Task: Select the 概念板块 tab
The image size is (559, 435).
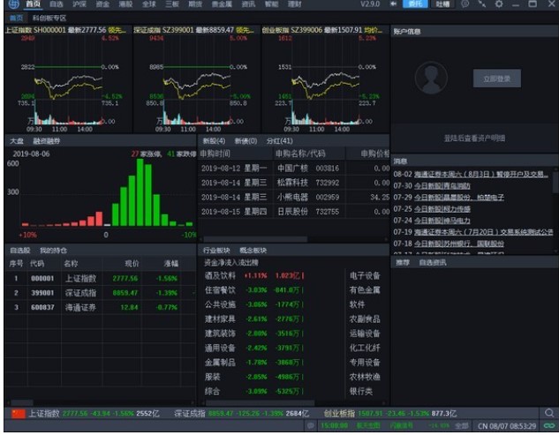Action: [253, 250]
